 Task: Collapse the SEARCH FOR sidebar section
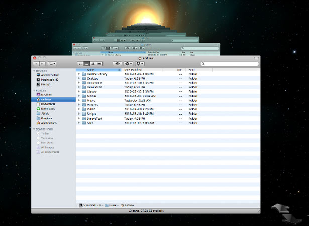click(34, 129)
